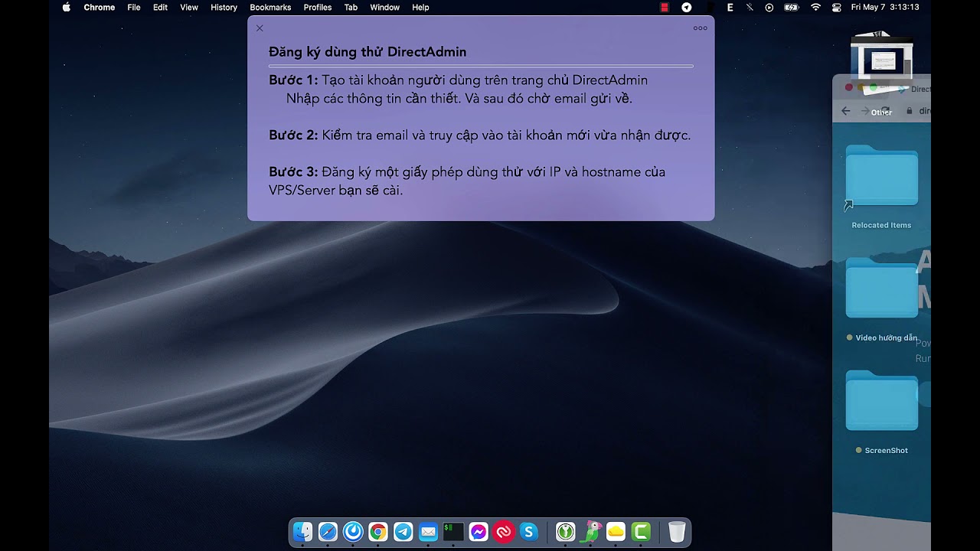The image size is (980, 551).
Task: Click the date and time in menu bar
Action: [x=885, y=7]
